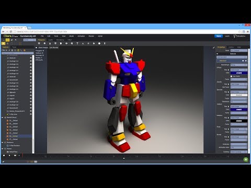Image resolution: width=251 pixels, height=188 pixels.
Task: Hide the Camera_Perspective node
Action: pyautogui.click(x=31, y=111)
